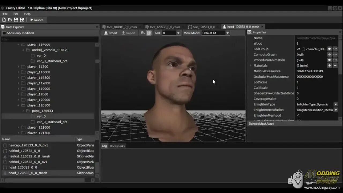The height and width of the screenshot is (193, 343).
Task: Expand the player_121000 folder
Action: pyautogui.click(x=18, y=127)
